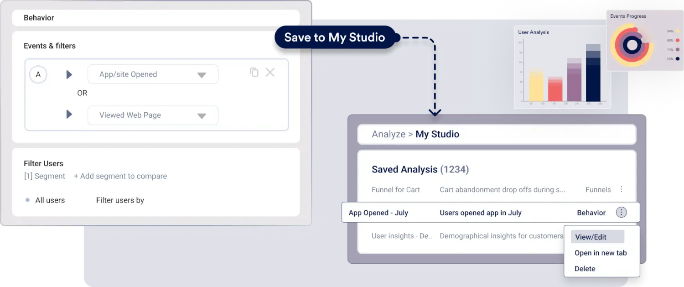The image size is (684, 287).
Task: Click the yellow 94% legend swatch
Action: pos(678,31)
